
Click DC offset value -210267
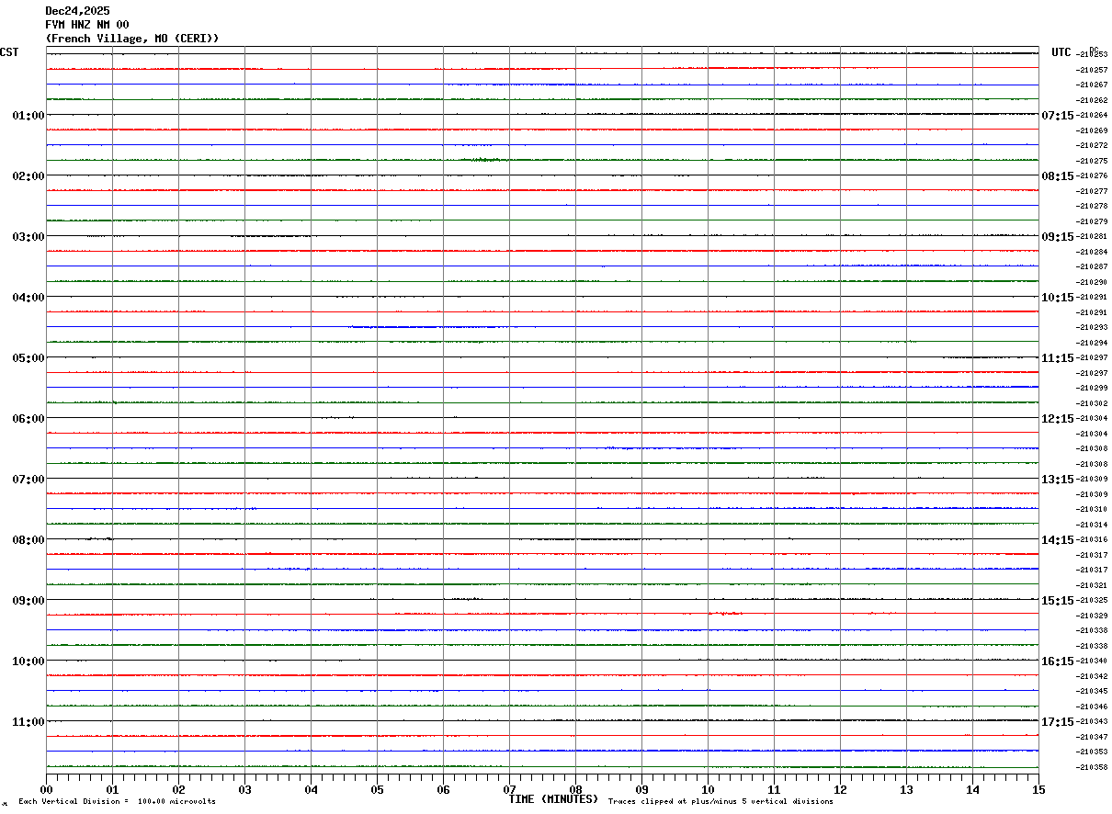[1092, 85]
